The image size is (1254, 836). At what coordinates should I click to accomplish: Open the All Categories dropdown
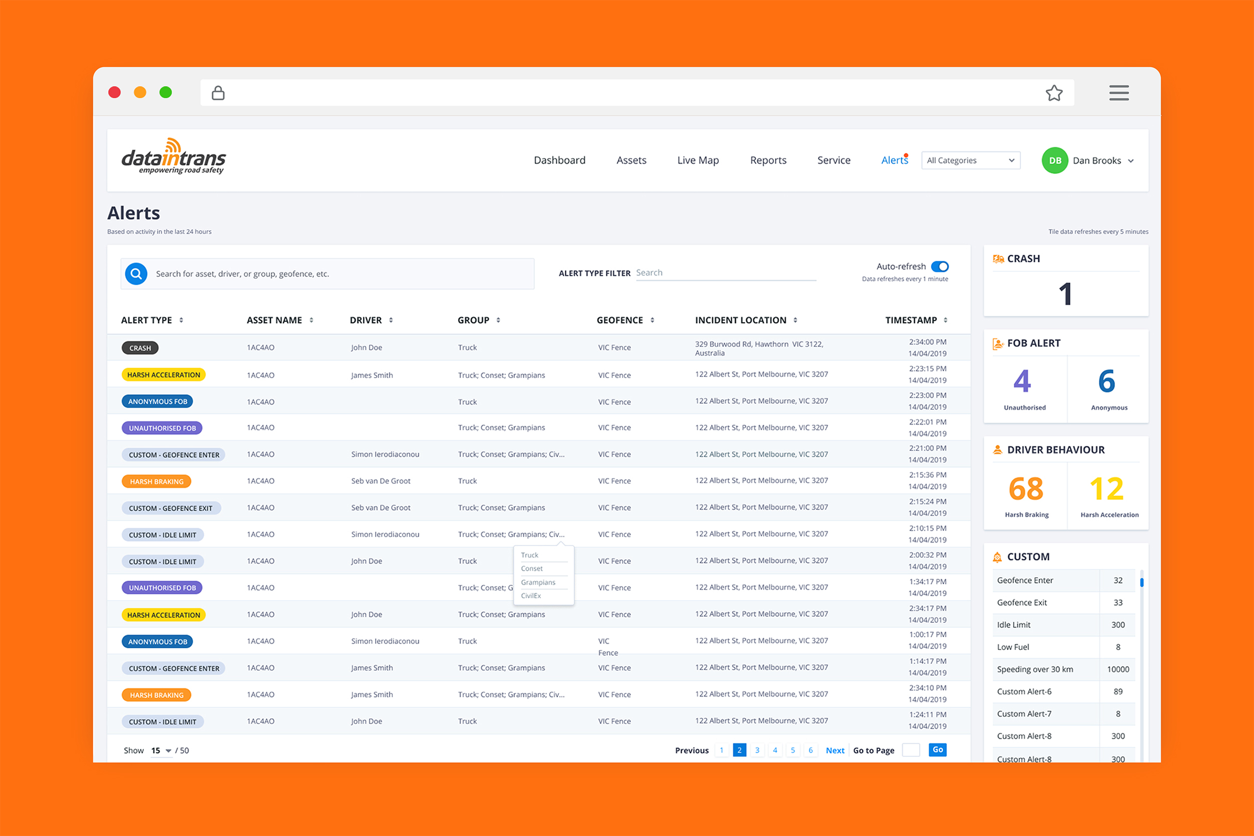click(971, 160)
